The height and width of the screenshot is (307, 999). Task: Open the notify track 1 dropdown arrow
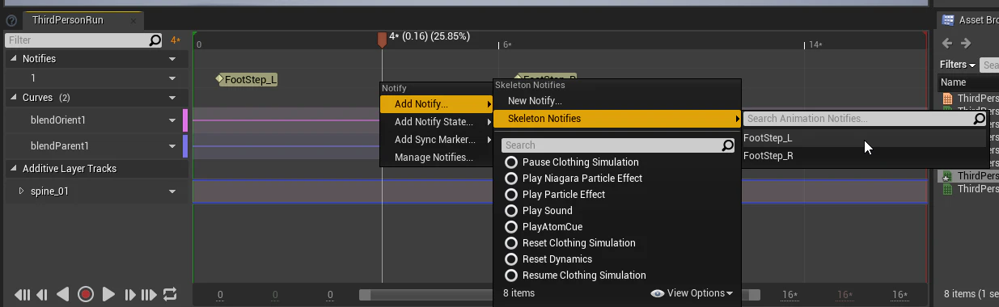172,78
